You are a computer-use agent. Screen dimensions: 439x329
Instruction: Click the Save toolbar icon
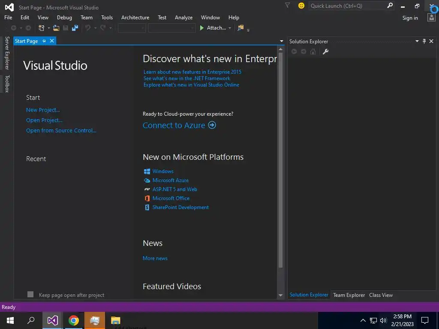(x=66, y=28)
